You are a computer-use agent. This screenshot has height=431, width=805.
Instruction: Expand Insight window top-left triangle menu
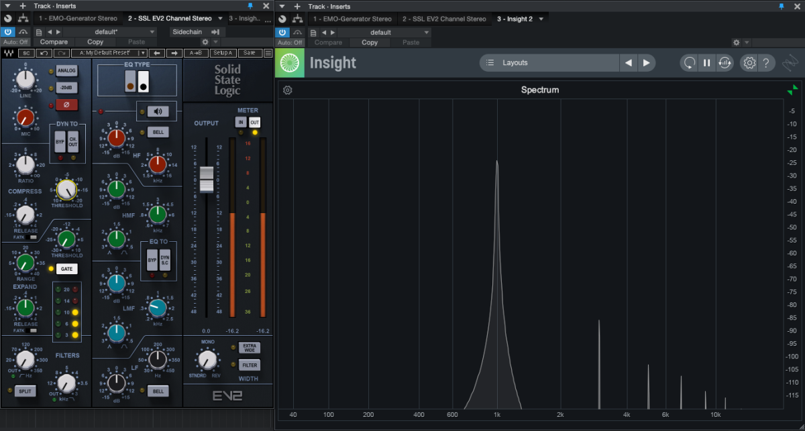[x=282, y=6]
